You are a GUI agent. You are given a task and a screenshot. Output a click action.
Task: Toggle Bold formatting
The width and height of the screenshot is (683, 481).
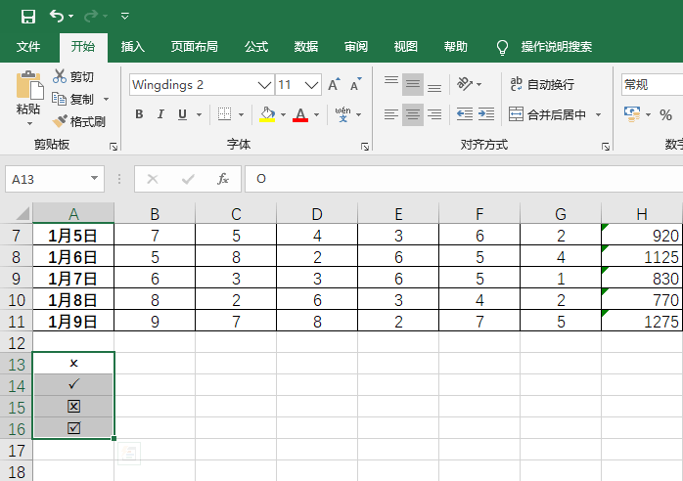point(139,114)
